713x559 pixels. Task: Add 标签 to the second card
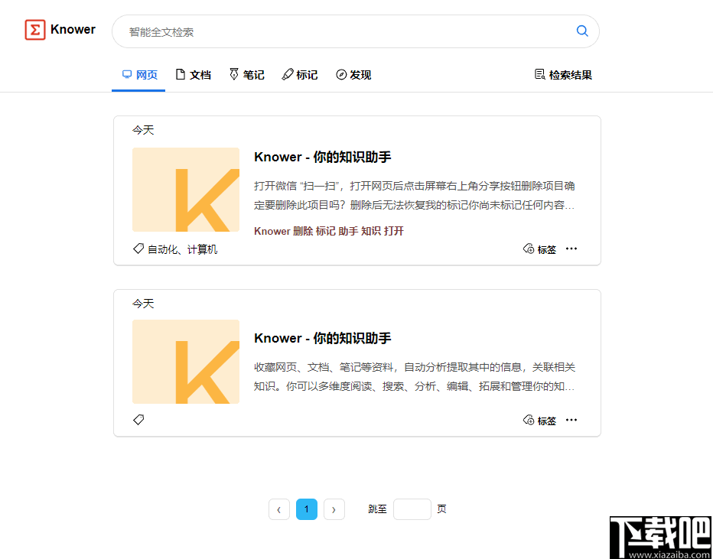(540, 421)
